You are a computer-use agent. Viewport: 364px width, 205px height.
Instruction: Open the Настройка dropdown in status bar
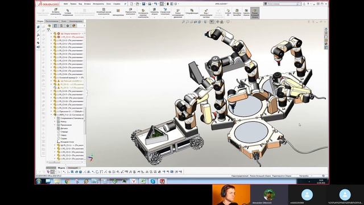tap(312, 176)
